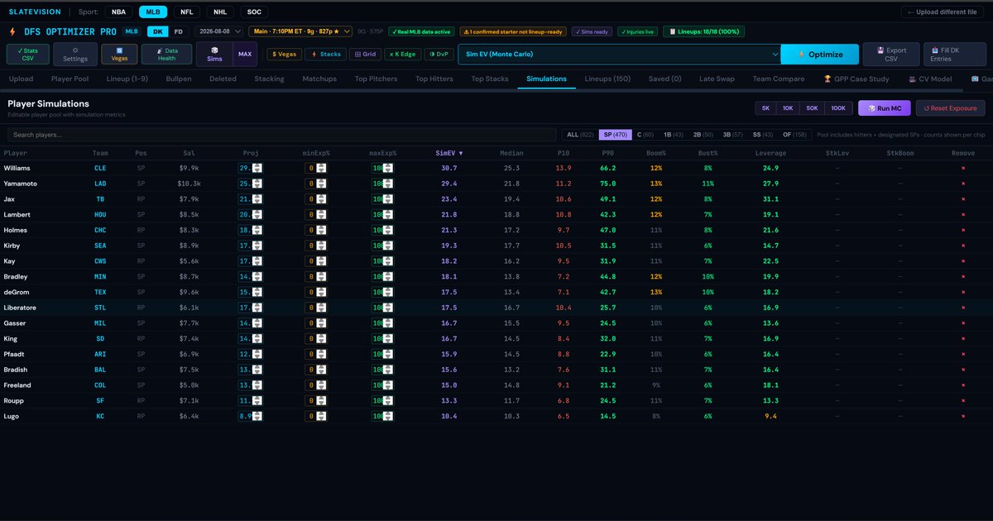Remove Lambert using the X icon
993x521 pixels.
click(963, 214)
